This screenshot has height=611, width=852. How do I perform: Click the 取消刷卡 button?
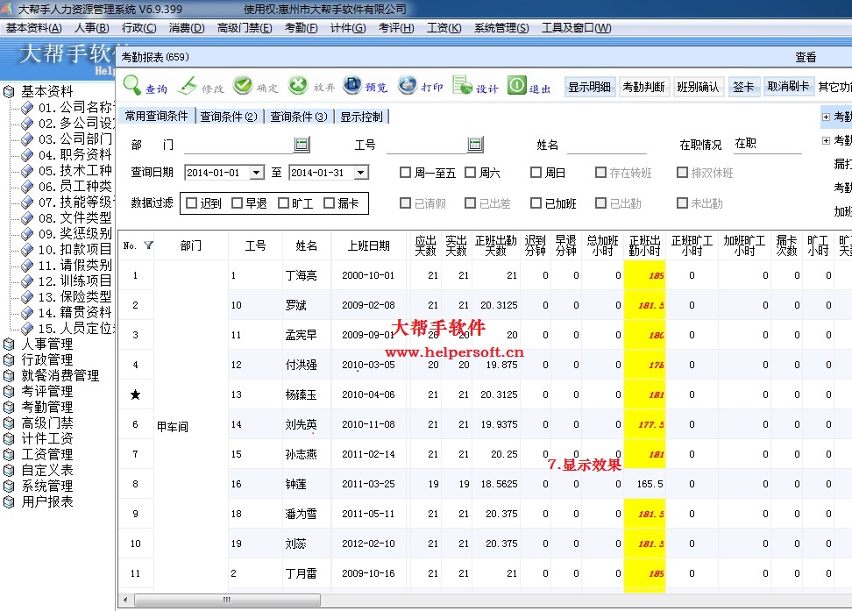[788, 87]
